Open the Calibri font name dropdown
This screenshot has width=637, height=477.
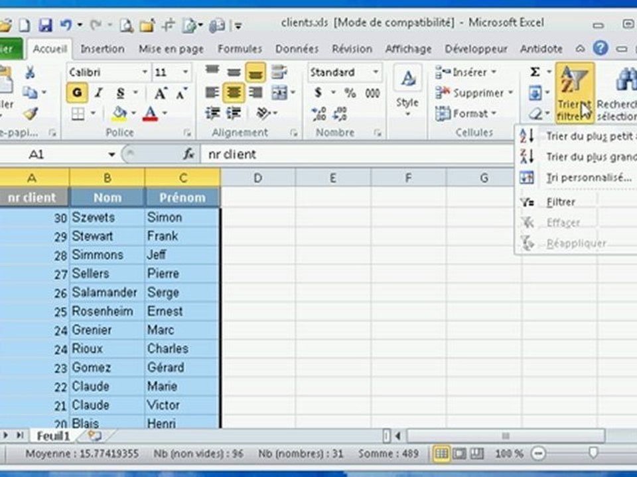click(x=144, y=72)
